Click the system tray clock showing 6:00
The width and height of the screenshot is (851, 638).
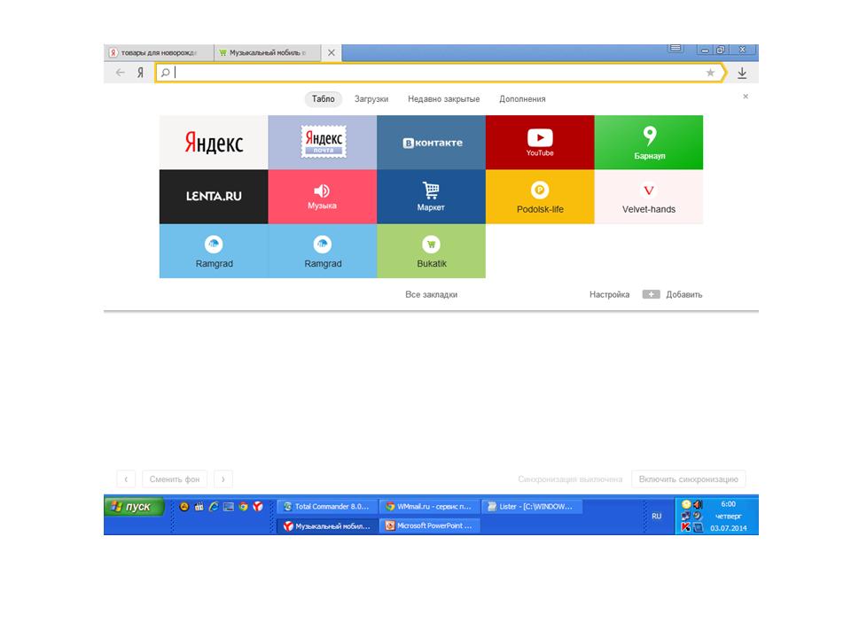729,504
